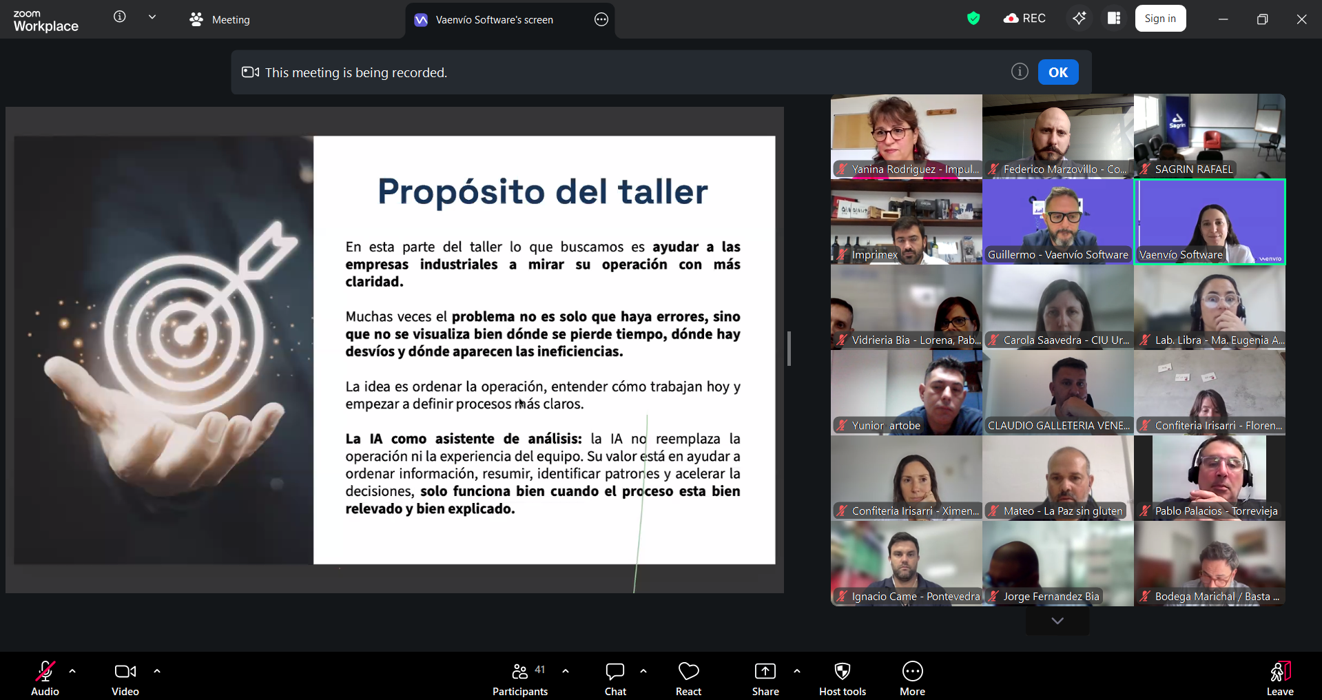Screen dimensions: 1322x700
Task: Open the More options menu
Action: 912,679
